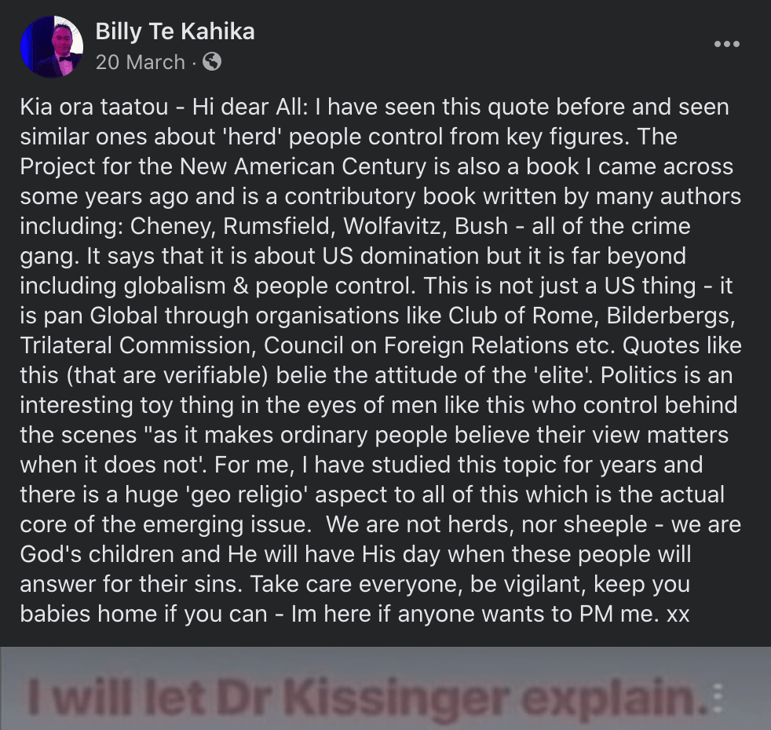Click the "Trilateral Commission" text
This screenshot has width=771, height=730.
click(x=134, y=345)
